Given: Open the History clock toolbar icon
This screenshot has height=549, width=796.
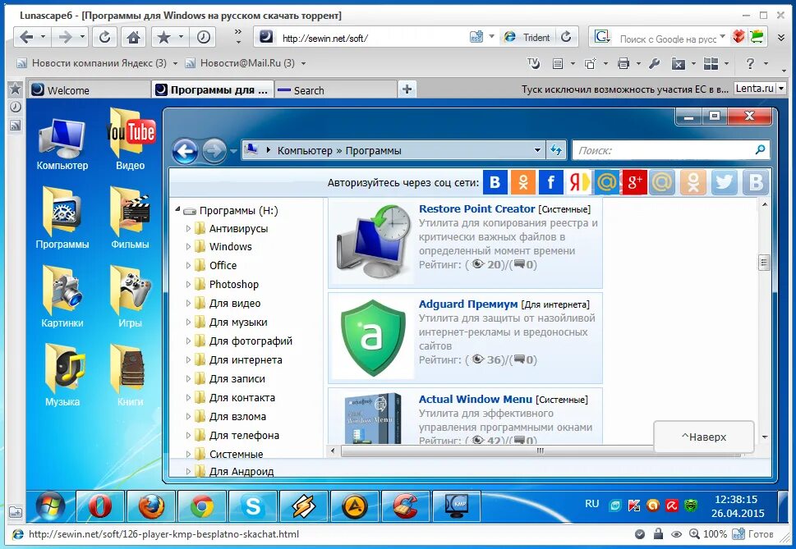Looking at the screenshot, I should click(204, 37).
